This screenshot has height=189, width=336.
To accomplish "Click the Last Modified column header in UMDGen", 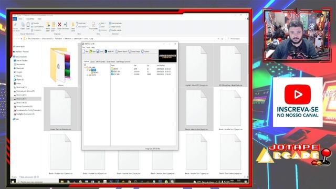I will pos(161,65).
